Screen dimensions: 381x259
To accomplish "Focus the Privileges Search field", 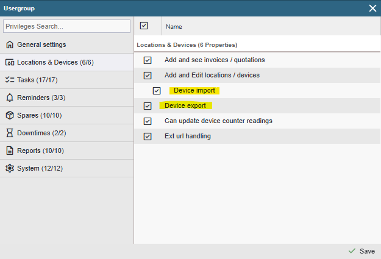I will (67, 26).
